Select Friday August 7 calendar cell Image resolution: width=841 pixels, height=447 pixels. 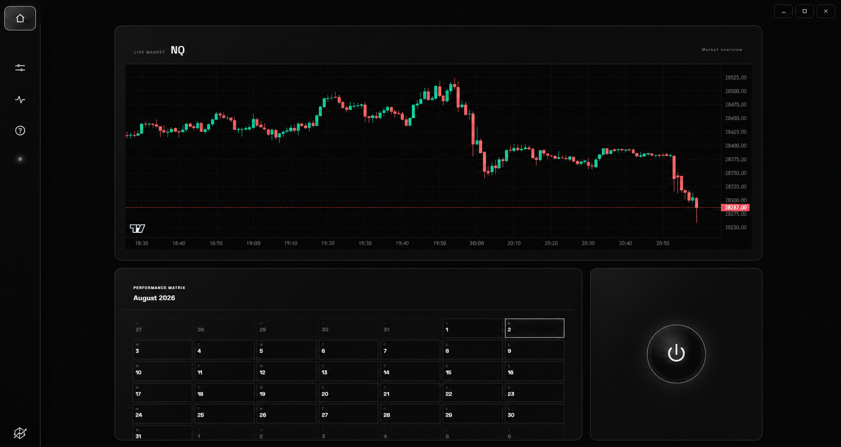point(410,350)
